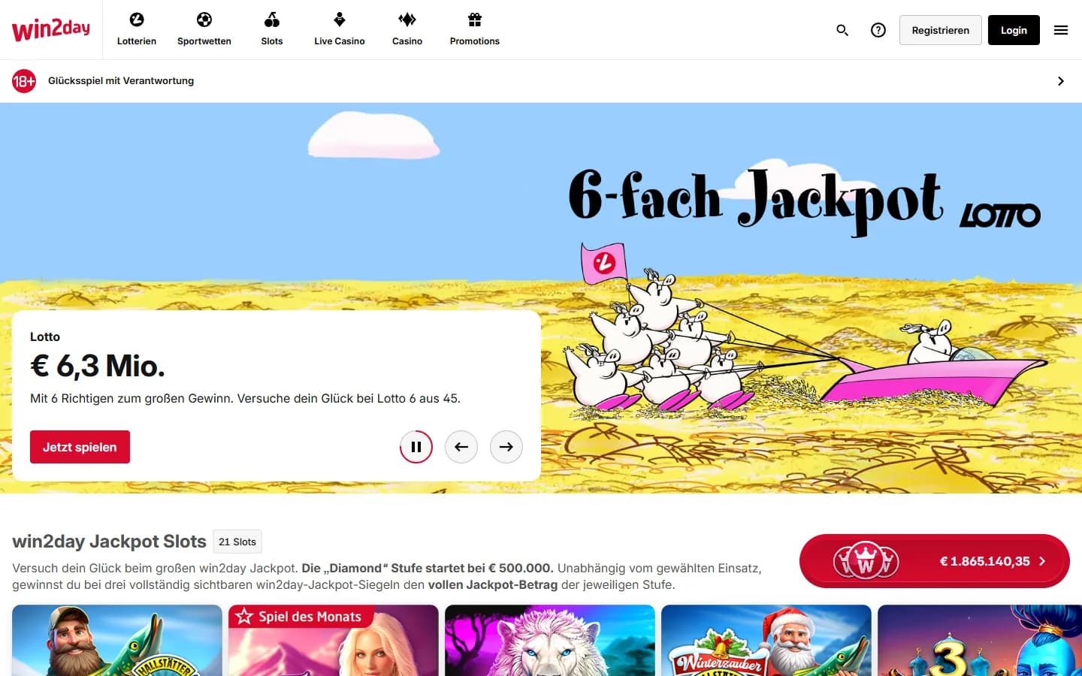Open Glücksspiel mit Verantwortung link
The image size is (1082, 676).
tap(121, 81)
